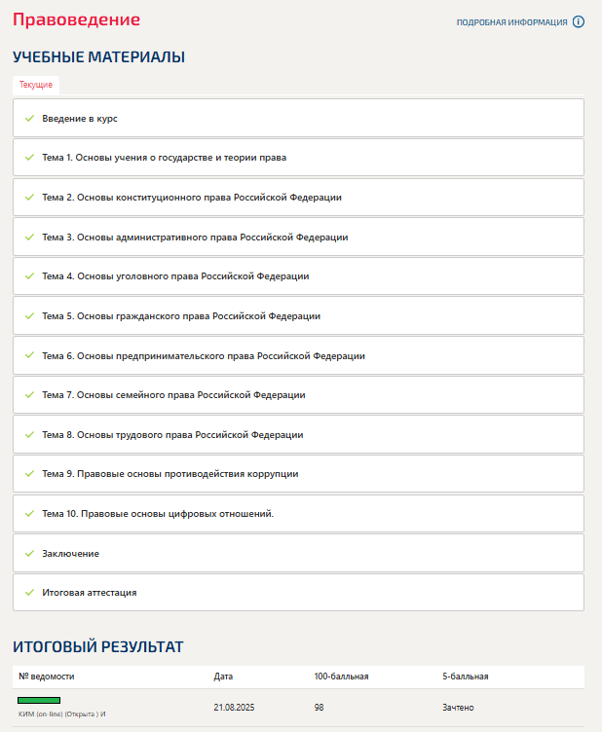Open Тема 10 digital relations section

[158, 513]
